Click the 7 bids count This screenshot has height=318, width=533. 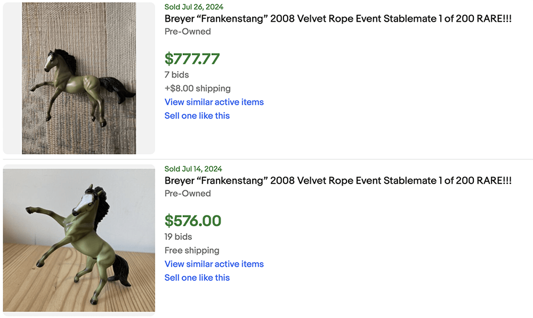pos(176,75)
